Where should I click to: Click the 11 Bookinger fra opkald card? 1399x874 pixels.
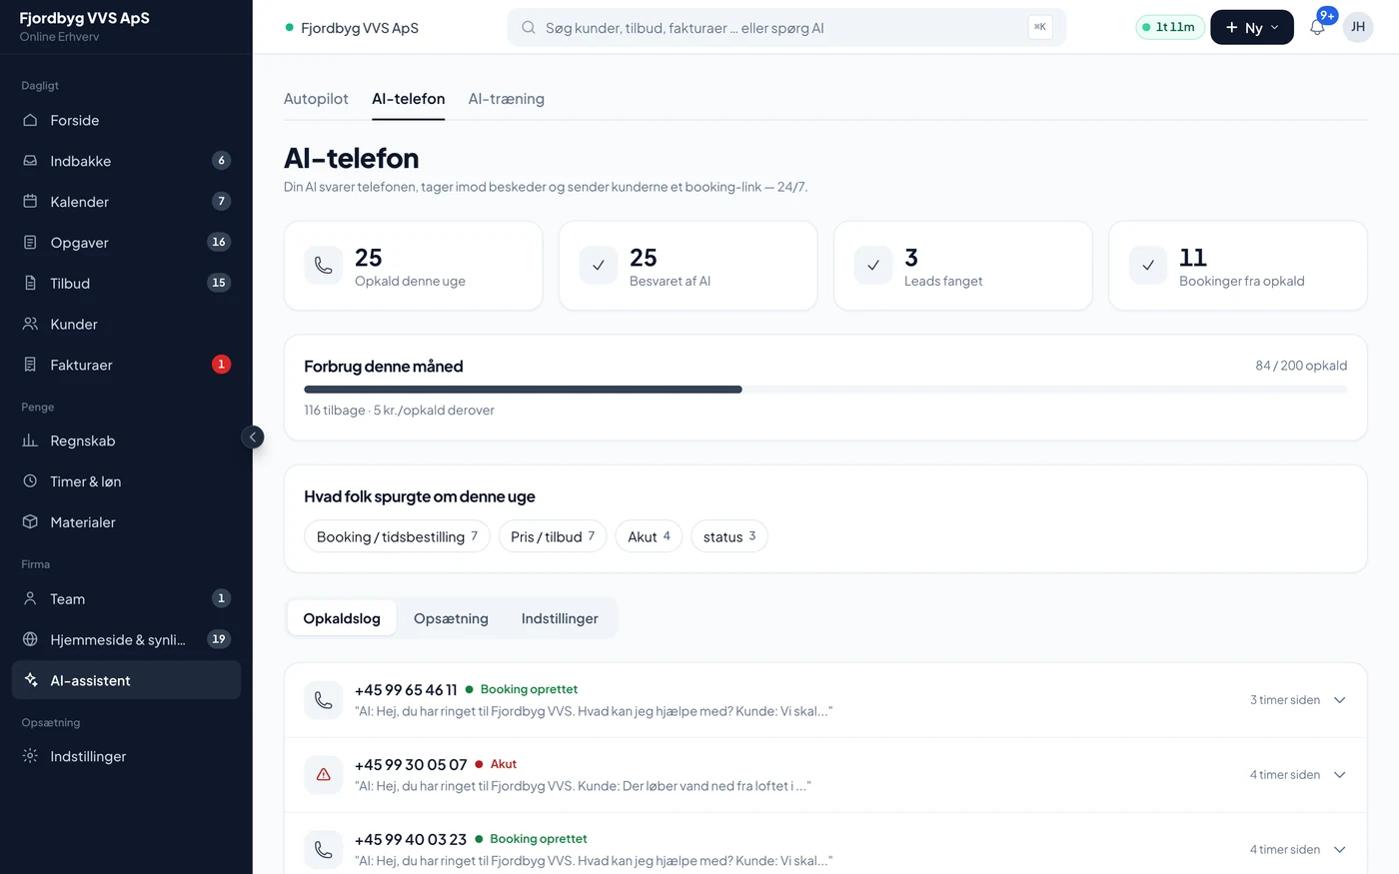click(x=1238, y=266)
